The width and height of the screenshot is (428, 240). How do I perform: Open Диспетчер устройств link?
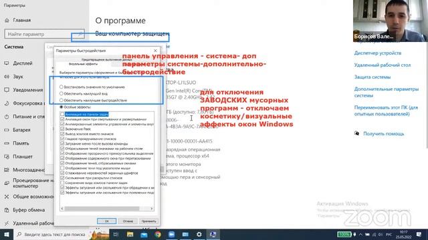pyautogui.click(x=378, y=53)
